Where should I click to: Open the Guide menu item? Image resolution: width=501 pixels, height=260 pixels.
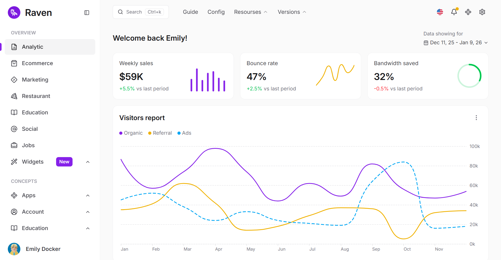[190, 12]
